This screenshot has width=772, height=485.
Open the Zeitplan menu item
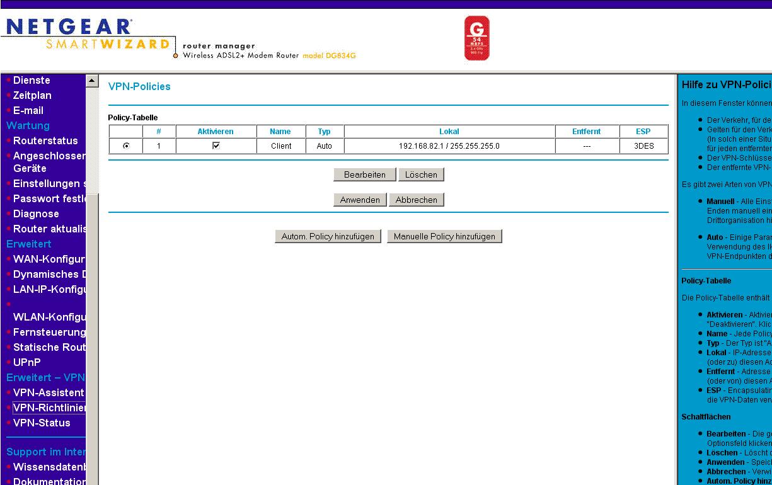pyautogui.click(x=32, y=95)
